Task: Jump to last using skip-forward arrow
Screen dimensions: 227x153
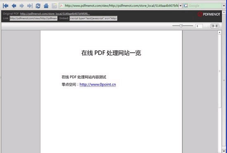Action: 30,6
